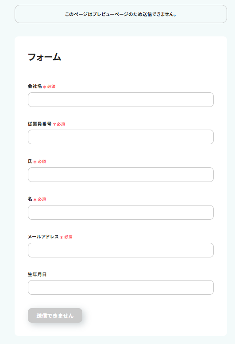Click the 会社名 input field
Image resolution: width=235 pixels, height=344 pixels.
coord(121,99)
